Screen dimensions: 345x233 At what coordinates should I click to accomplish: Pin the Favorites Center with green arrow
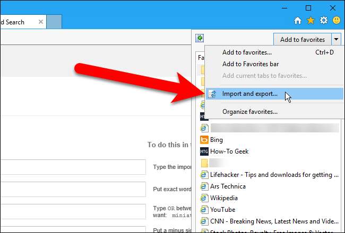click(200, 38)
